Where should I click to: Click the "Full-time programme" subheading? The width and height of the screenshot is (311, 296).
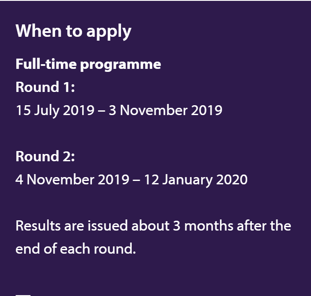(88, 64)
